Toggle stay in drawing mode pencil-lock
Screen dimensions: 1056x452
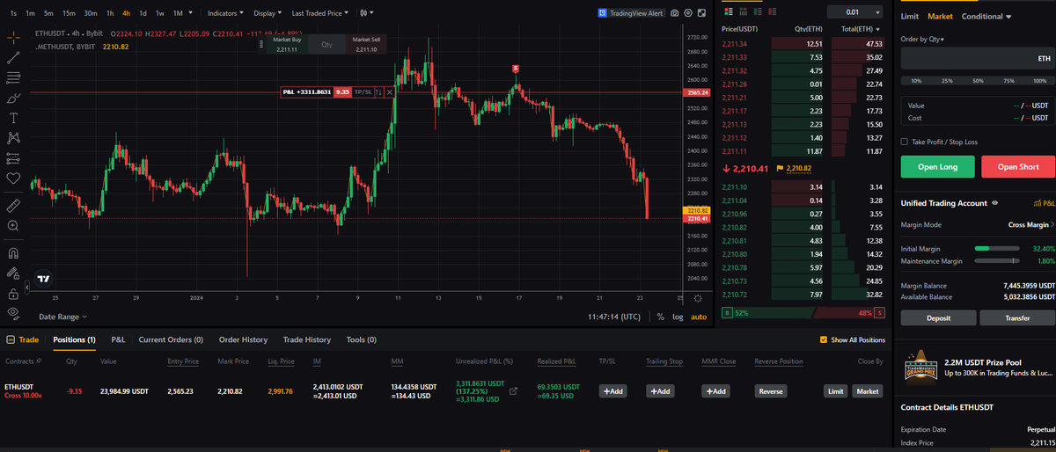[13, 273]
